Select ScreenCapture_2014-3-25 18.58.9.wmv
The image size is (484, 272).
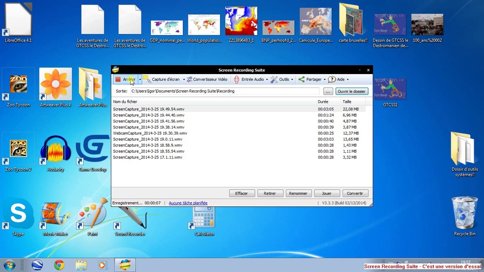239,145
